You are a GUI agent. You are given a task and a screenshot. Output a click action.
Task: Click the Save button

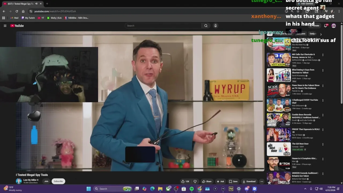pos(233,181)
